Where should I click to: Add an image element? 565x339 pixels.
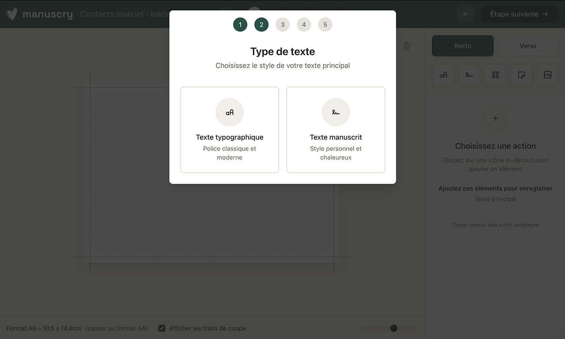tap(547, 75)
